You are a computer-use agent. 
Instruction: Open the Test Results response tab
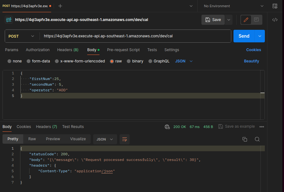click(x=73, y=127)
